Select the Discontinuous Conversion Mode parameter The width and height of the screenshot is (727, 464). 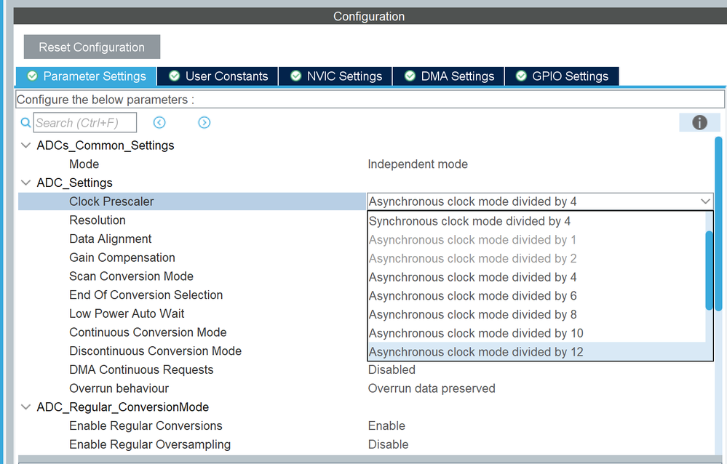point(155,351)
